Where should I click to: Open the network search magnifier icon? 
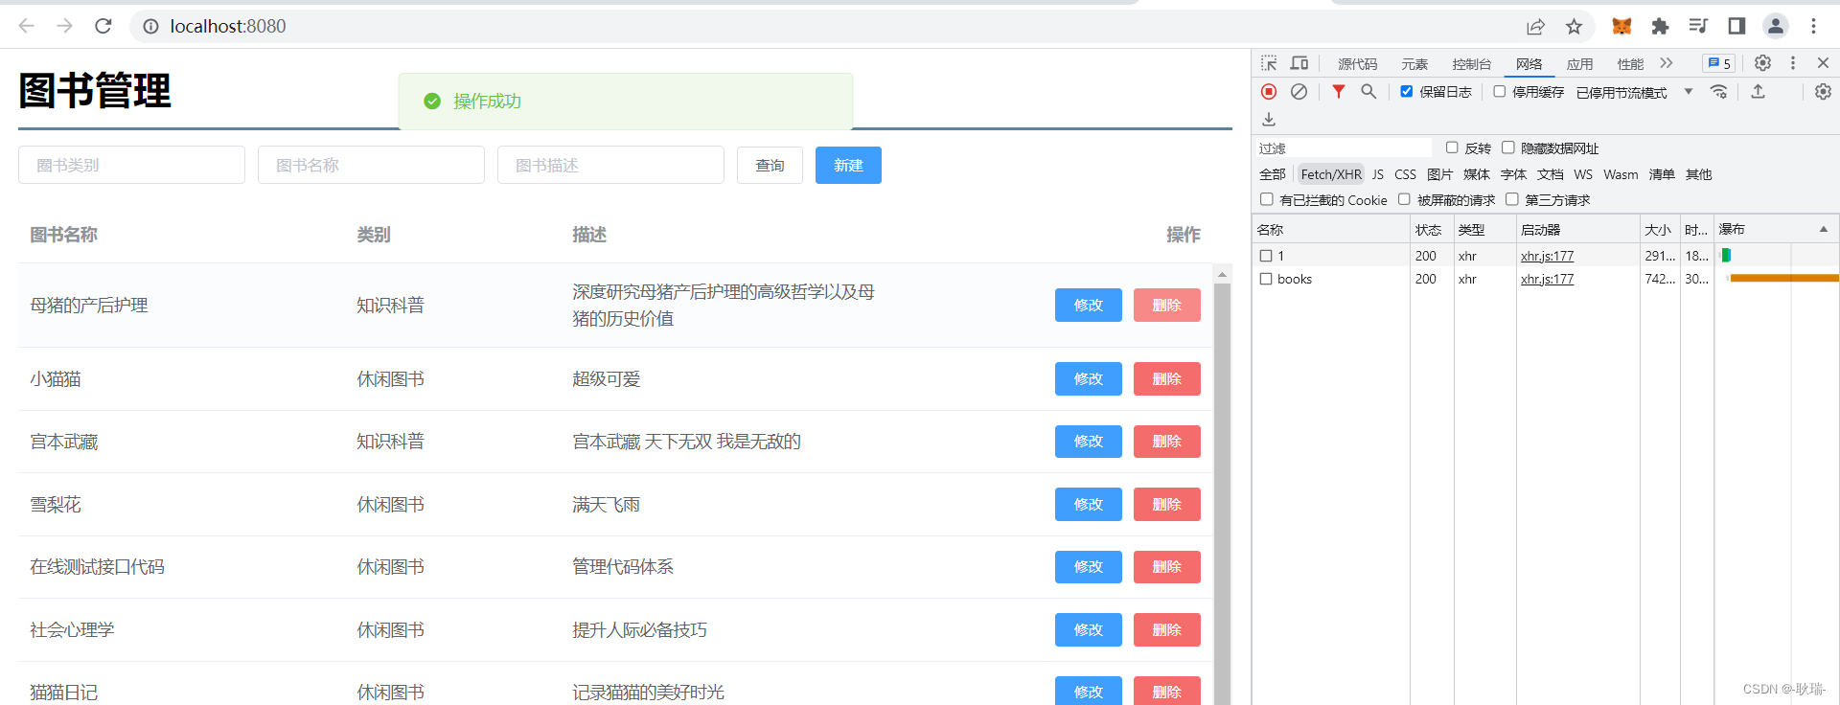tap(1368, 92)
